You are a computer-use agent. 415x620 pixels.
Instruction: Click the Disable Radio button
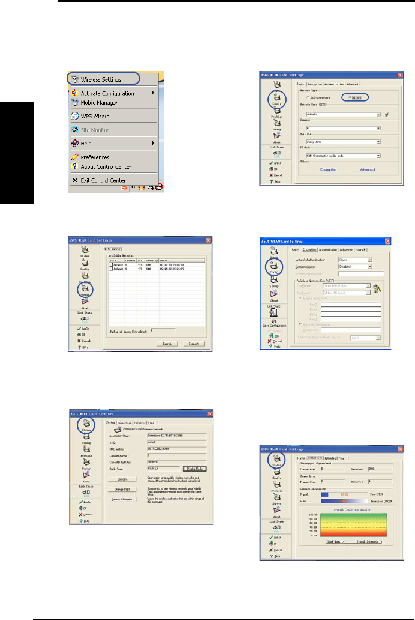coord(195,469)
